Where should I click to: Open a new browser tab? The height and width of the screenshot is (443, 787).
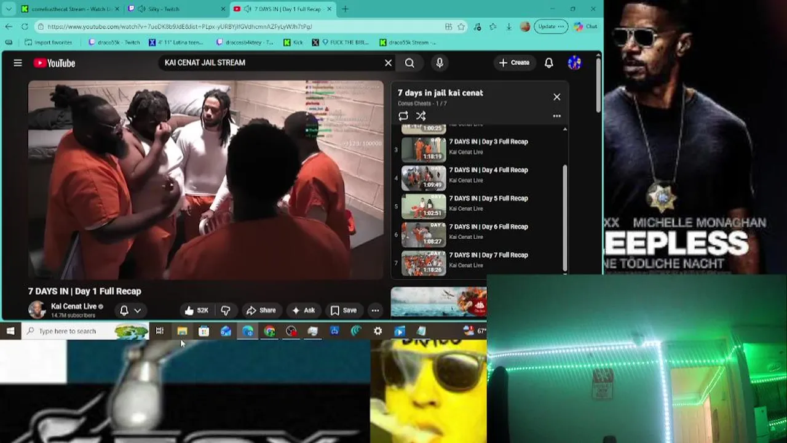pos(345,9)
